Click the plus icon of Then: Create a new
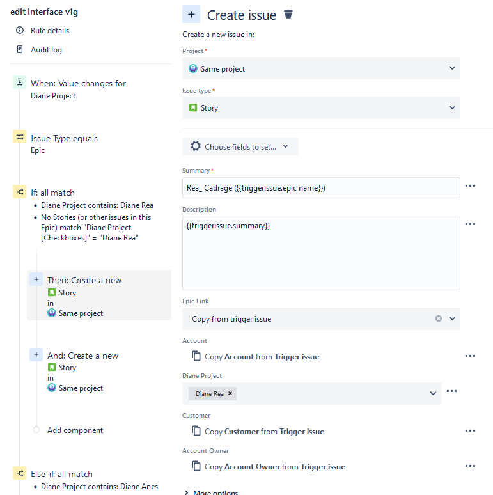Screen dimensions: 493x495 [36, 279]
